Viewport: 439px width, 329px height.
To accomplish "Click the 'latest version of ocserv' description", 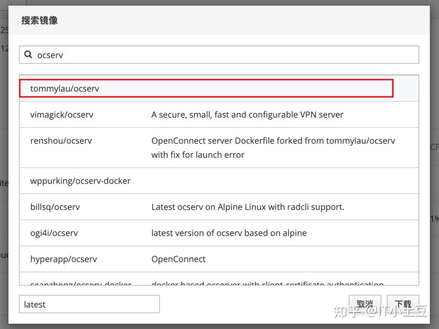I will tap(229, 233).
